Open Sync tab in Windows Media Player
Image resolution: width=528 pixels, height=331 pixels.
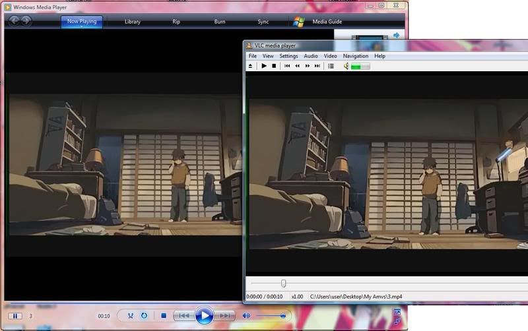pyautogui.click(x=263, y=22)
